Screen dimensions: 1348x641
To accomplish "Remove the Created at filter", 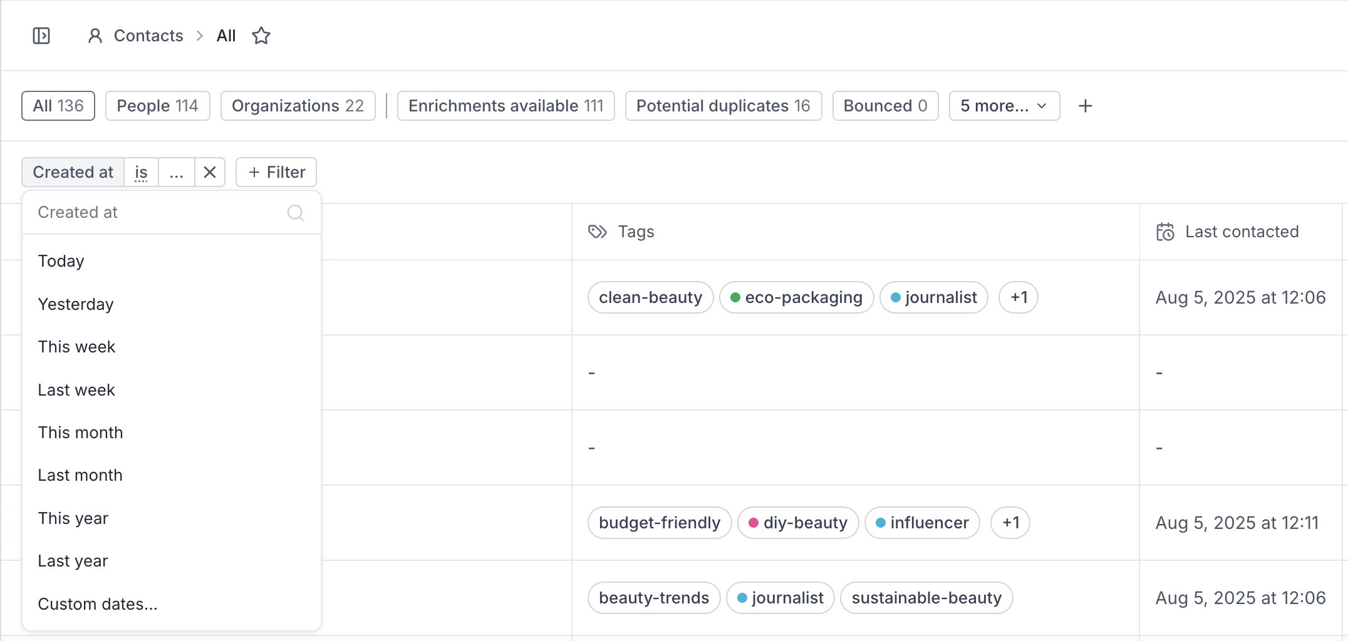I will point(210,172).
